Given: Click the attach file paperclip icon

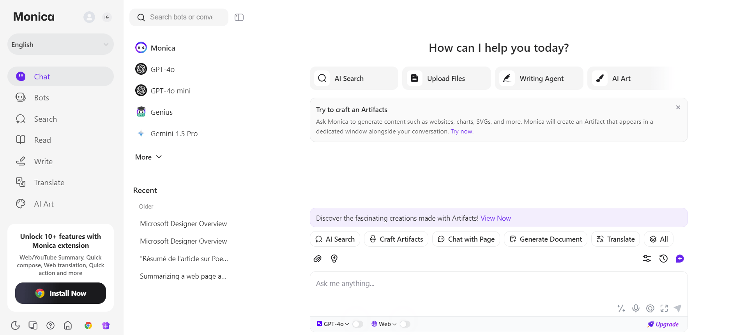Looking at the screenshot, I should pos(318,259).
